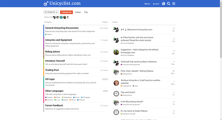
Task: Open Other Languages category
Action: [54, 91]
